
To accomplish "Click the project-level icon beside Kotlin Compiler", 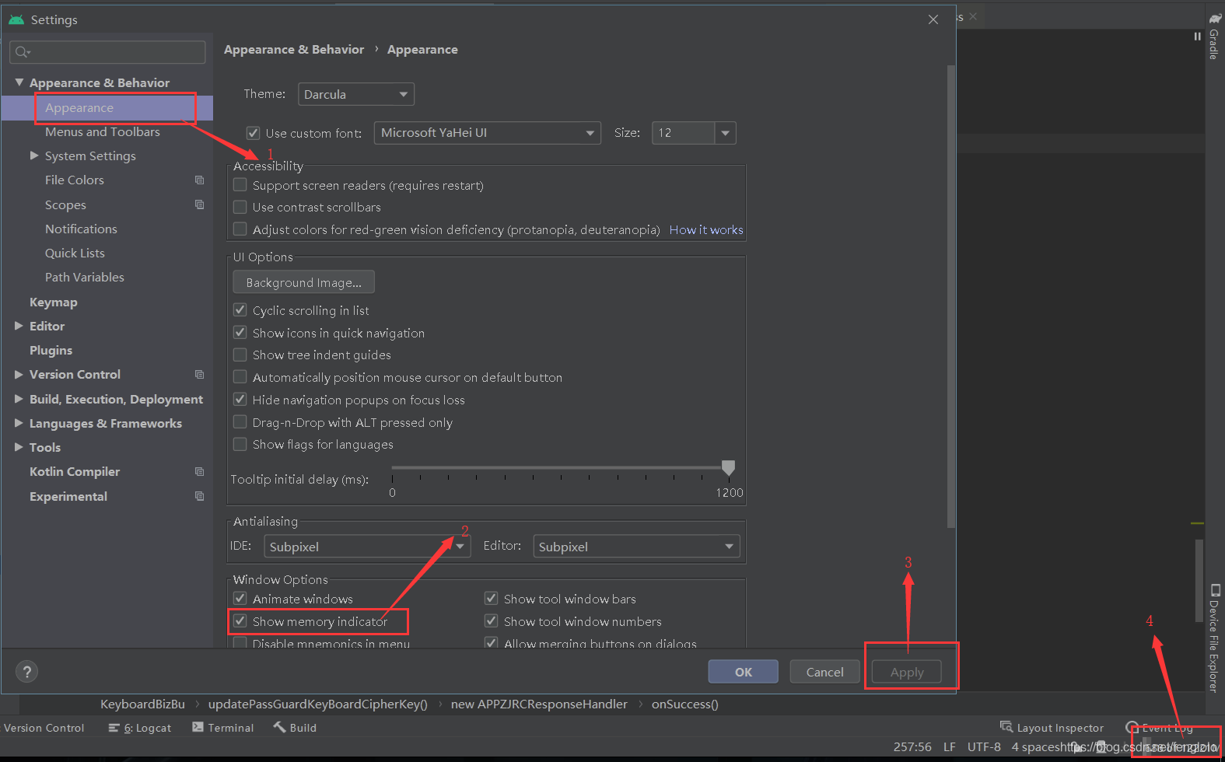I will (199, 471).
